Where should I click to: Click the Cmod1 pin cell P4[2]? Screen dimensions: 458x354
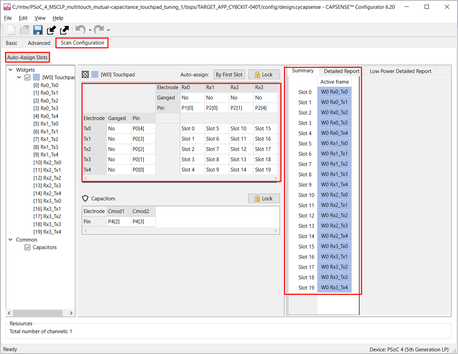point(119,222)
